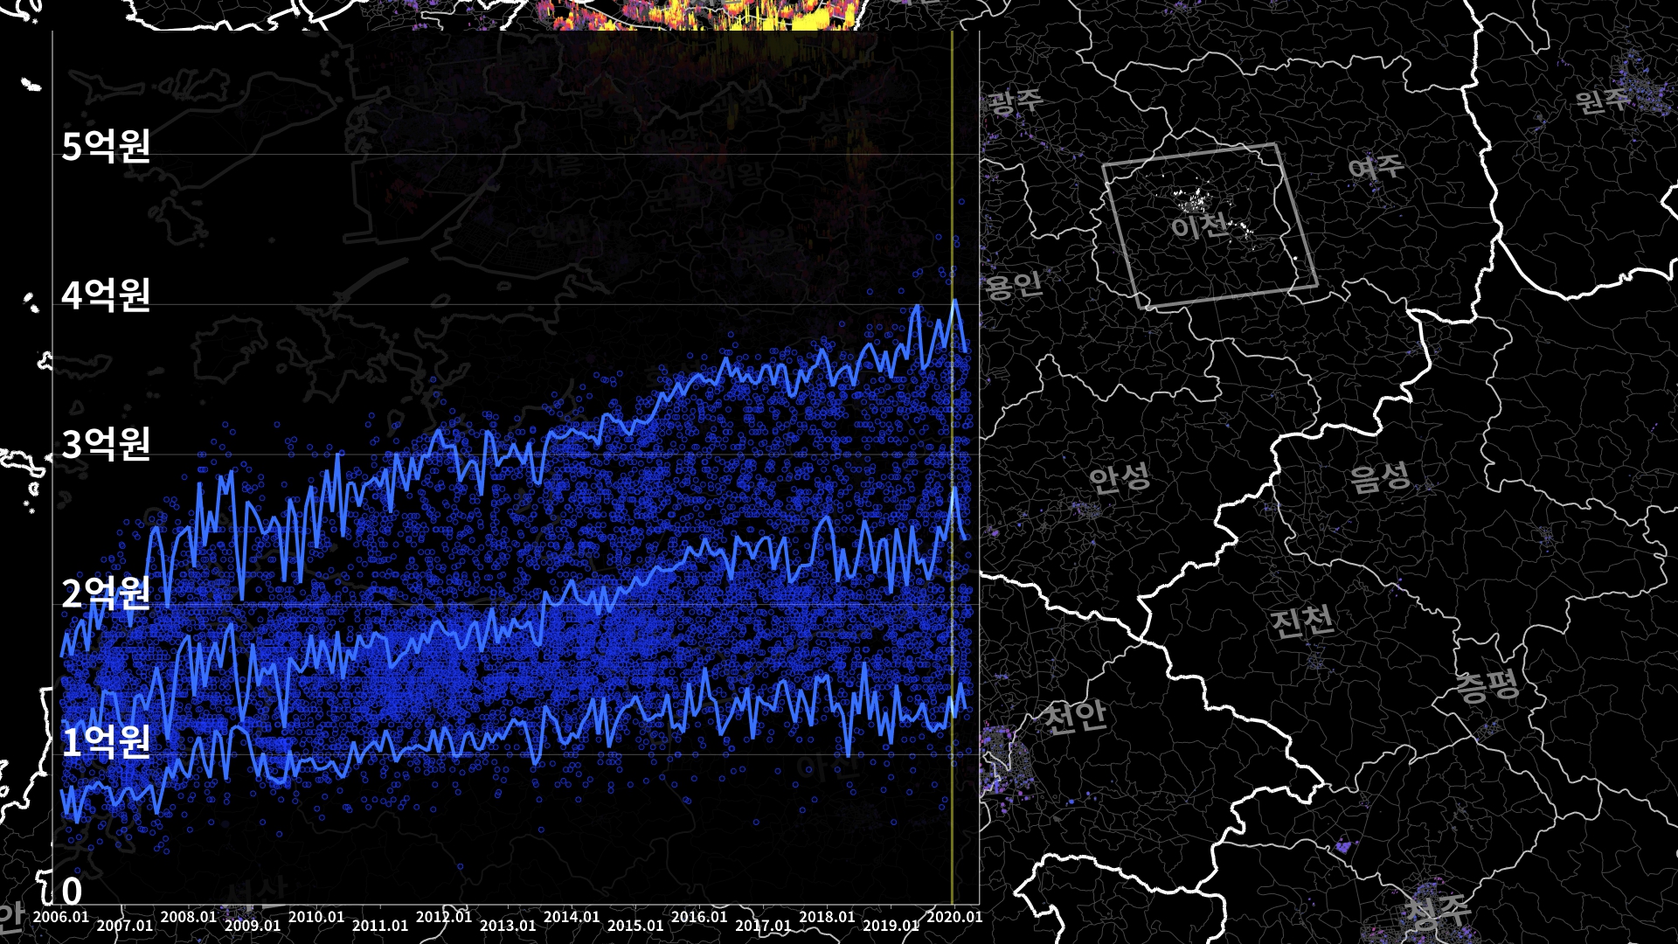
Task: Click the 광주 map label
Action: click(x=1015, y=102)
